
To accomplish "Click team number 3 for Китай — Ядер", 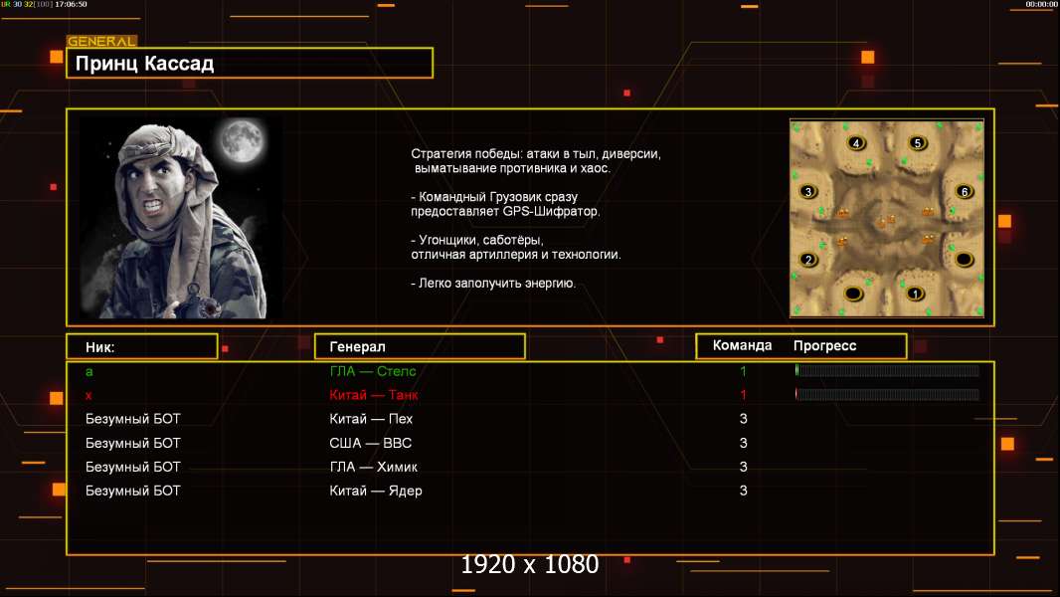I will coord(743,491).
